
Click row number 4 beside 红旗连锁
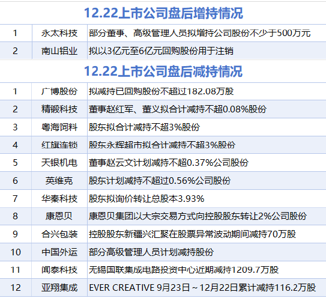pos(15,145)
